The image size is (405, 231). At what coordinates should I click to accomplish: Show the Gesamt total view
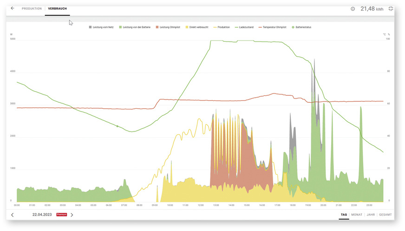[x=385, y=215]
